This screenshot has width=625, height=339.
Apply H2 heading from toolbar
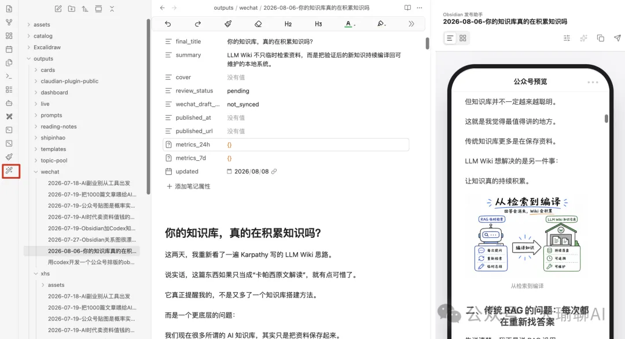click(288, 24)
